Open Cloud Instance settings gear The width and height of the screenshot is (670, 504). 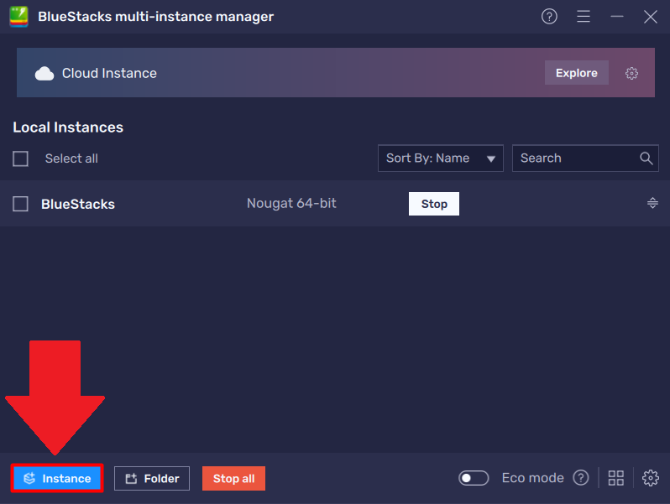pyautogui.click(x=631, y=73)
